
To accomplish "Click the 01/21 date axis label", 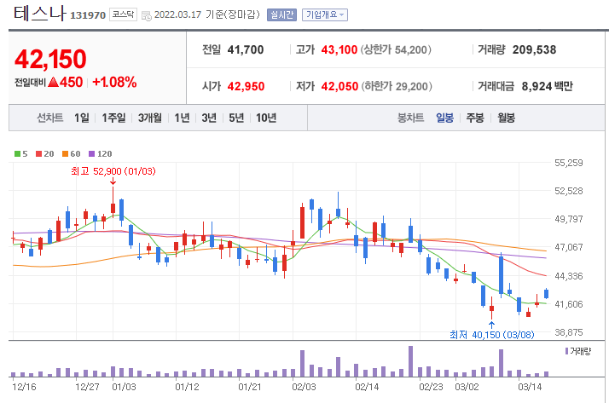I will point(250,387).
